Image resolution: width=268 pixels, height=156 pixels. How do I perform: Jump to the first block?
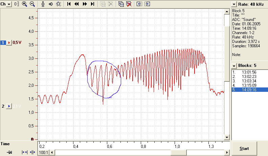pos(69,4)
